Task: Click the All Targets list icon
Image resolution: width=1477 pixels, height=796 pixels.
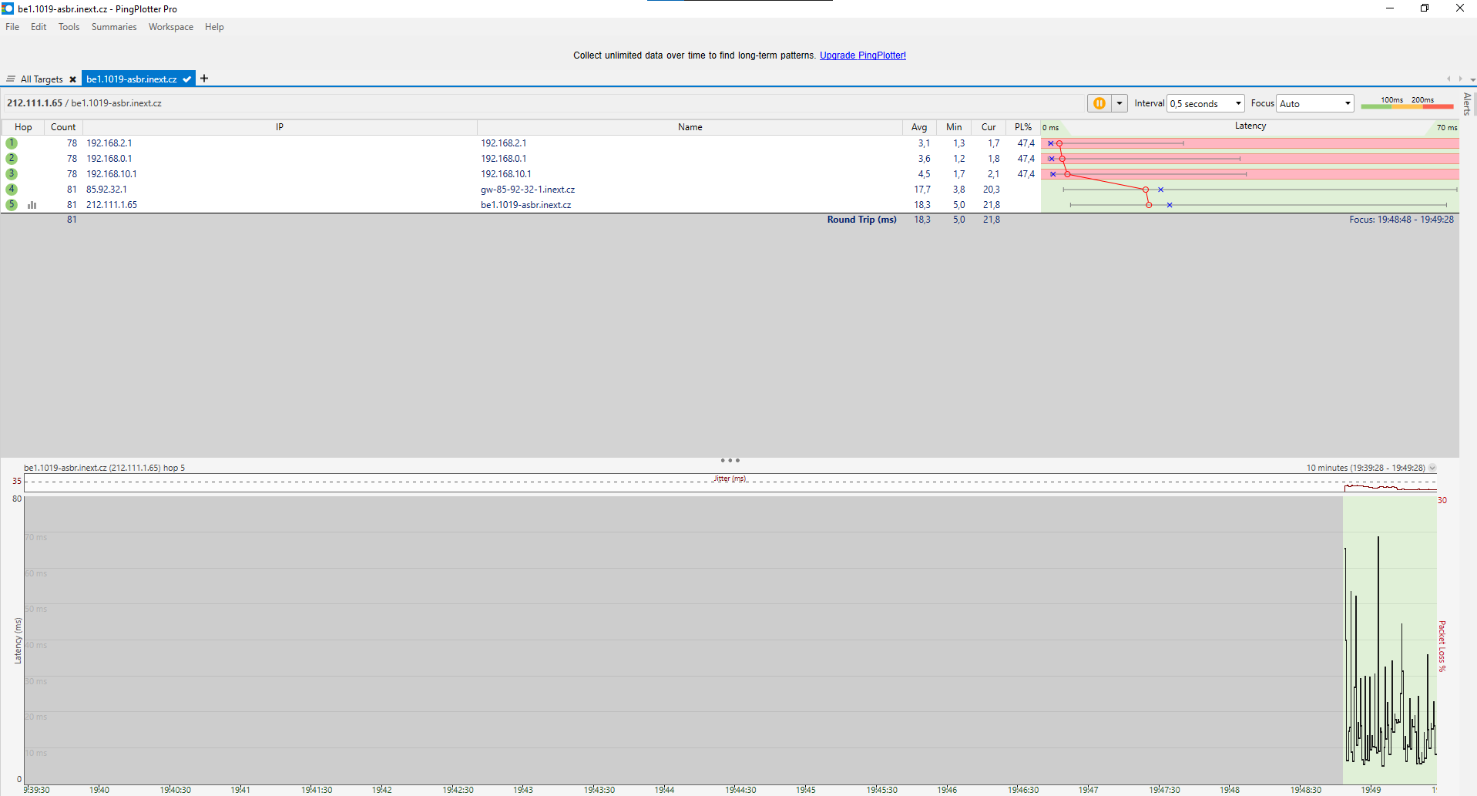Action: pos(11,79)
